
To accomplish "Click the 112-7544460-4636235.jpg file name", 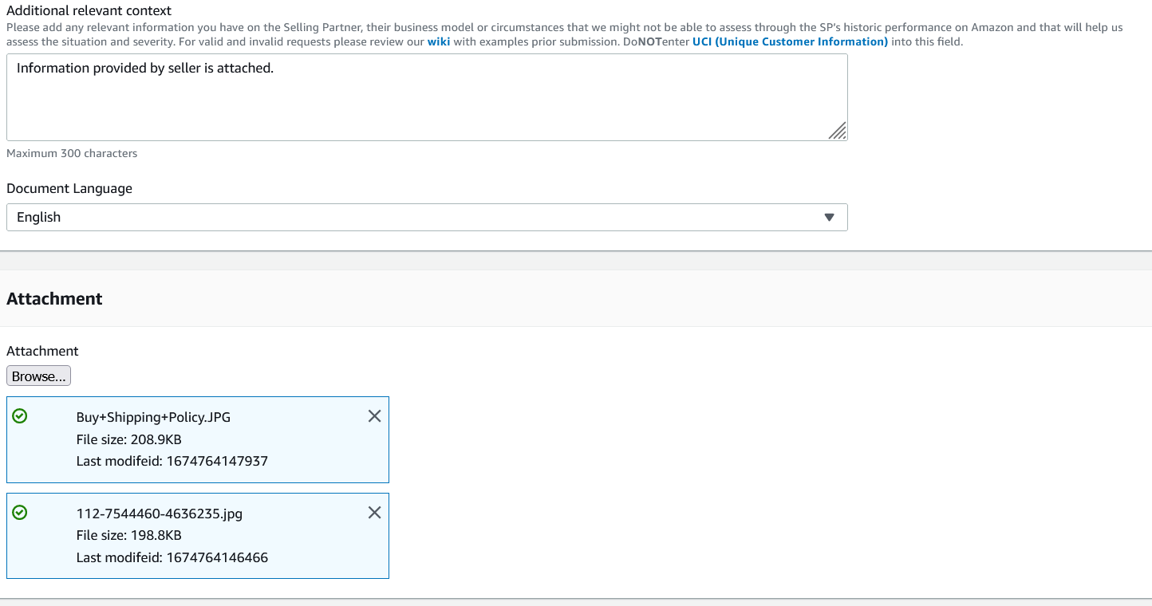I will (160, 514).
